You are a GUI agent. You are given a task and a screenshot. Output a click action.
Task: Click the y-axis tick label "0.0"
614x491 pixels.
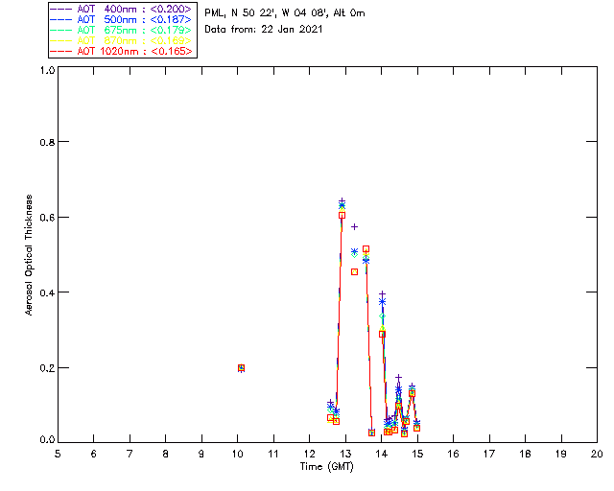tap(47, 440)
